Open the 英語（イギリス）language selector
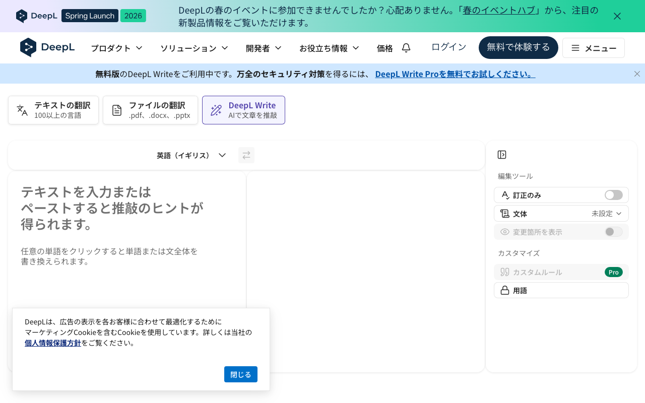 (x=191, y=155)
